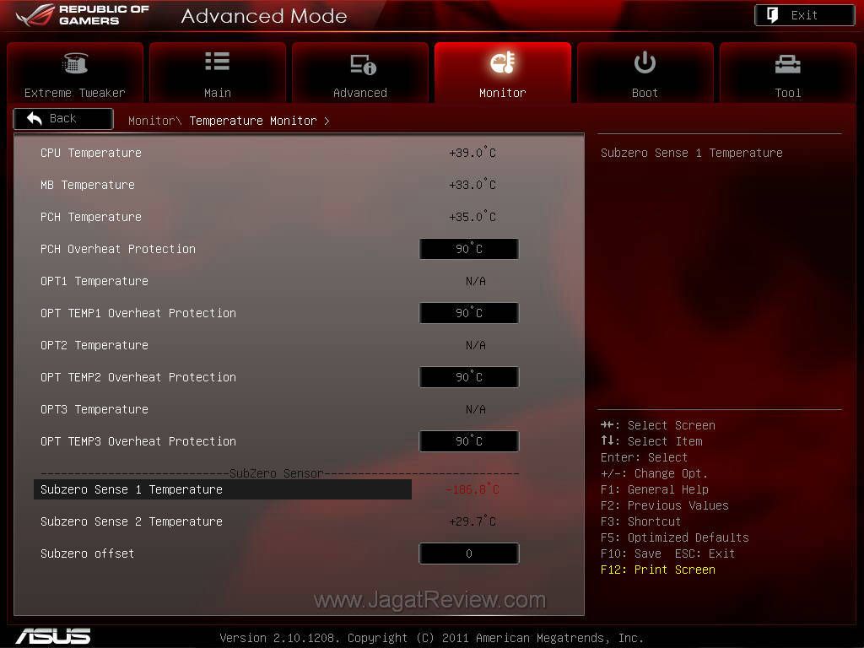The width and height of the screenshot is (864, 648).
Task: Click the +/-: Change Opt. key hint
Action: pyautogui.click(x=654, y=473)
